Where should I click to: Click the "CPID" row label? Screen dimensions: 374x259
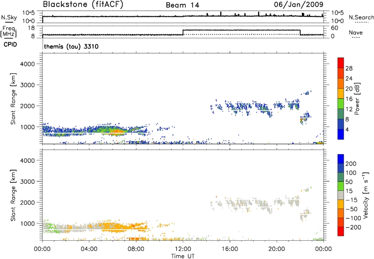(10, 44)
